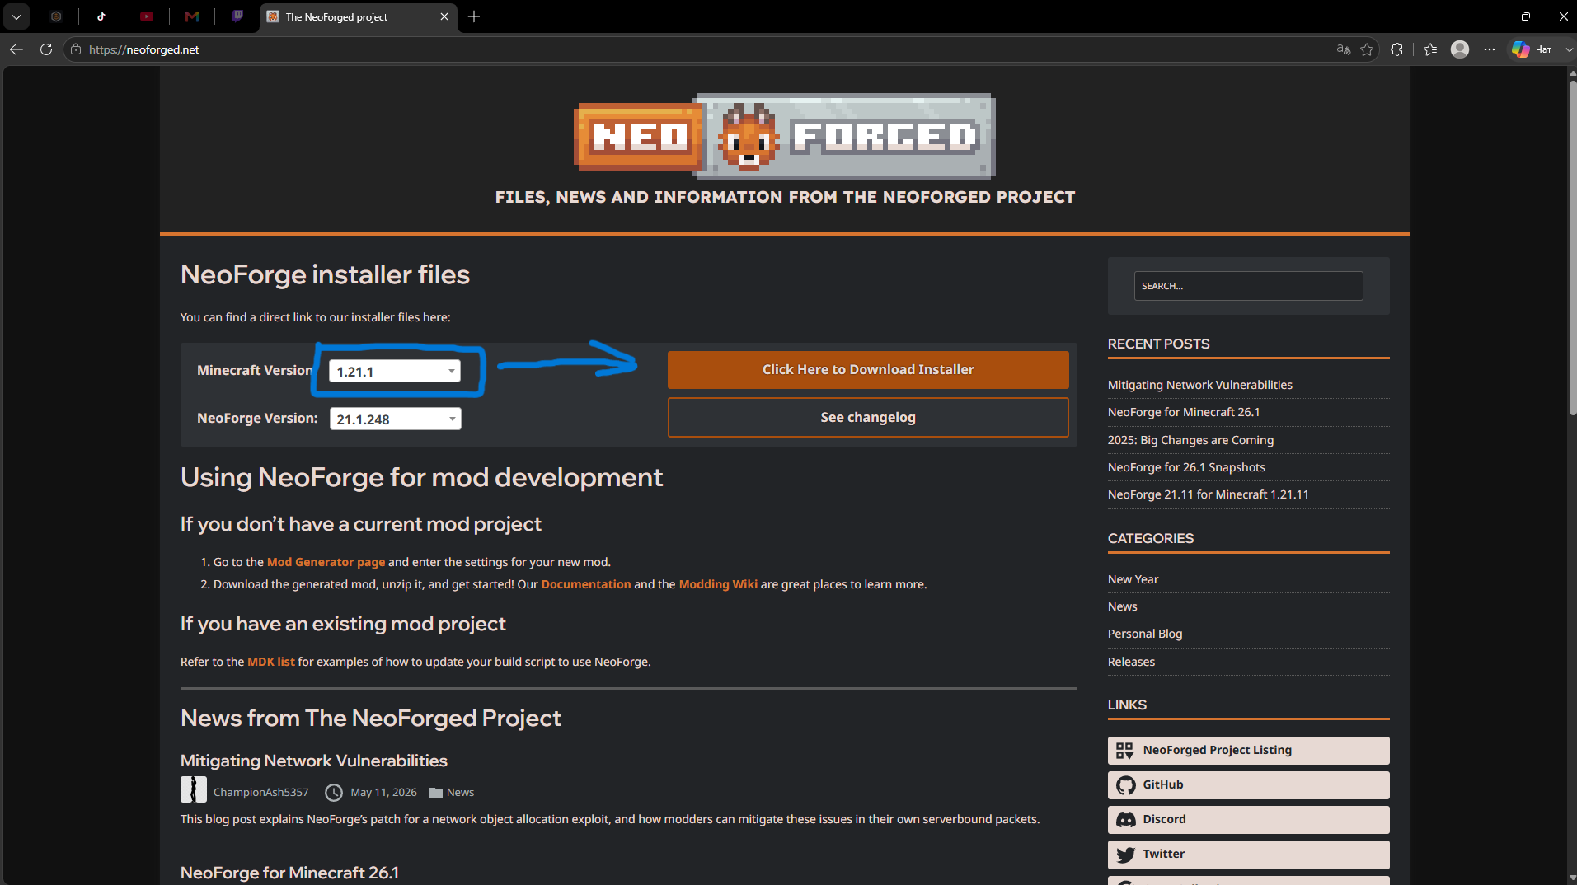
Task: Click the May 11, 2026 post date
Action: [x=383, y=792]
